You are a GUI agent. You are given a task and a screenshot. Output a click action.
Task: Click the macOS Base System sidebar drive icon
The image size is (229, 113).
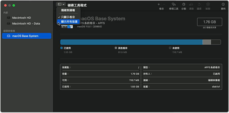(x=9, y=36)
